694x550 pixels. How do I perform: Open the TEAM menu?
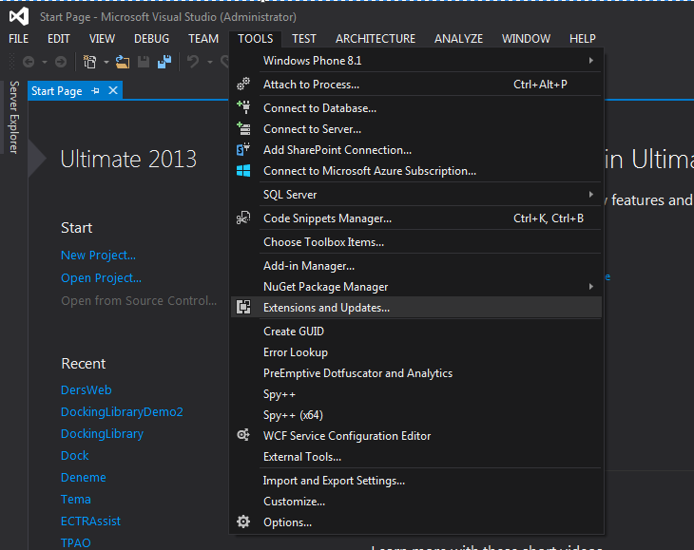pos(203,39)
